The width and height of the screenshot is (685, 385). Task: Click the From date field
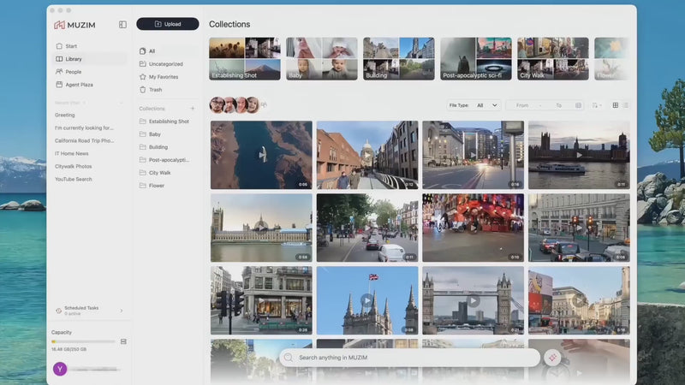522,105
